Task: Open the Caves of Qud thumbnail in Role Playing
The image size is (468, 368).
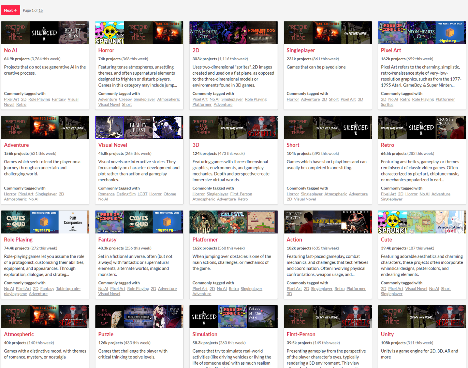Action: pyautogui.click(x=16, y=222)
